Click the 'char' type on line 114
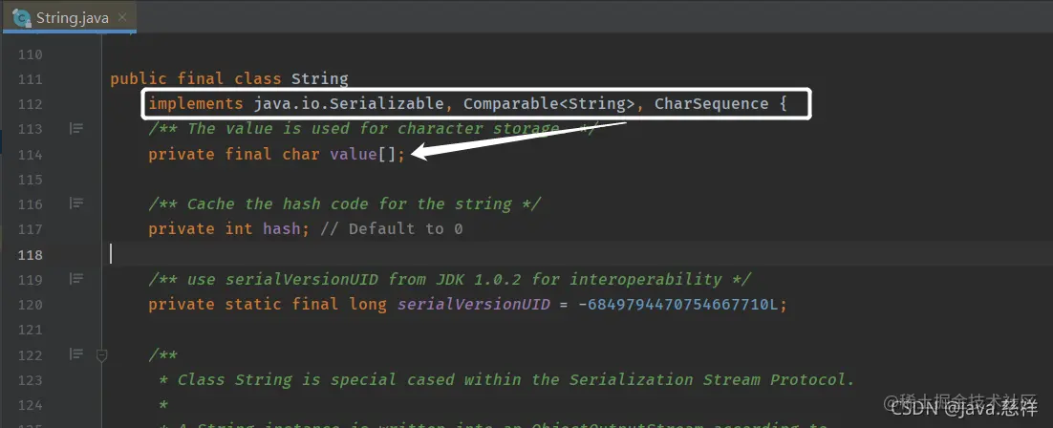The height and width of the screenshot is (428, 1053). click(301, 155)
